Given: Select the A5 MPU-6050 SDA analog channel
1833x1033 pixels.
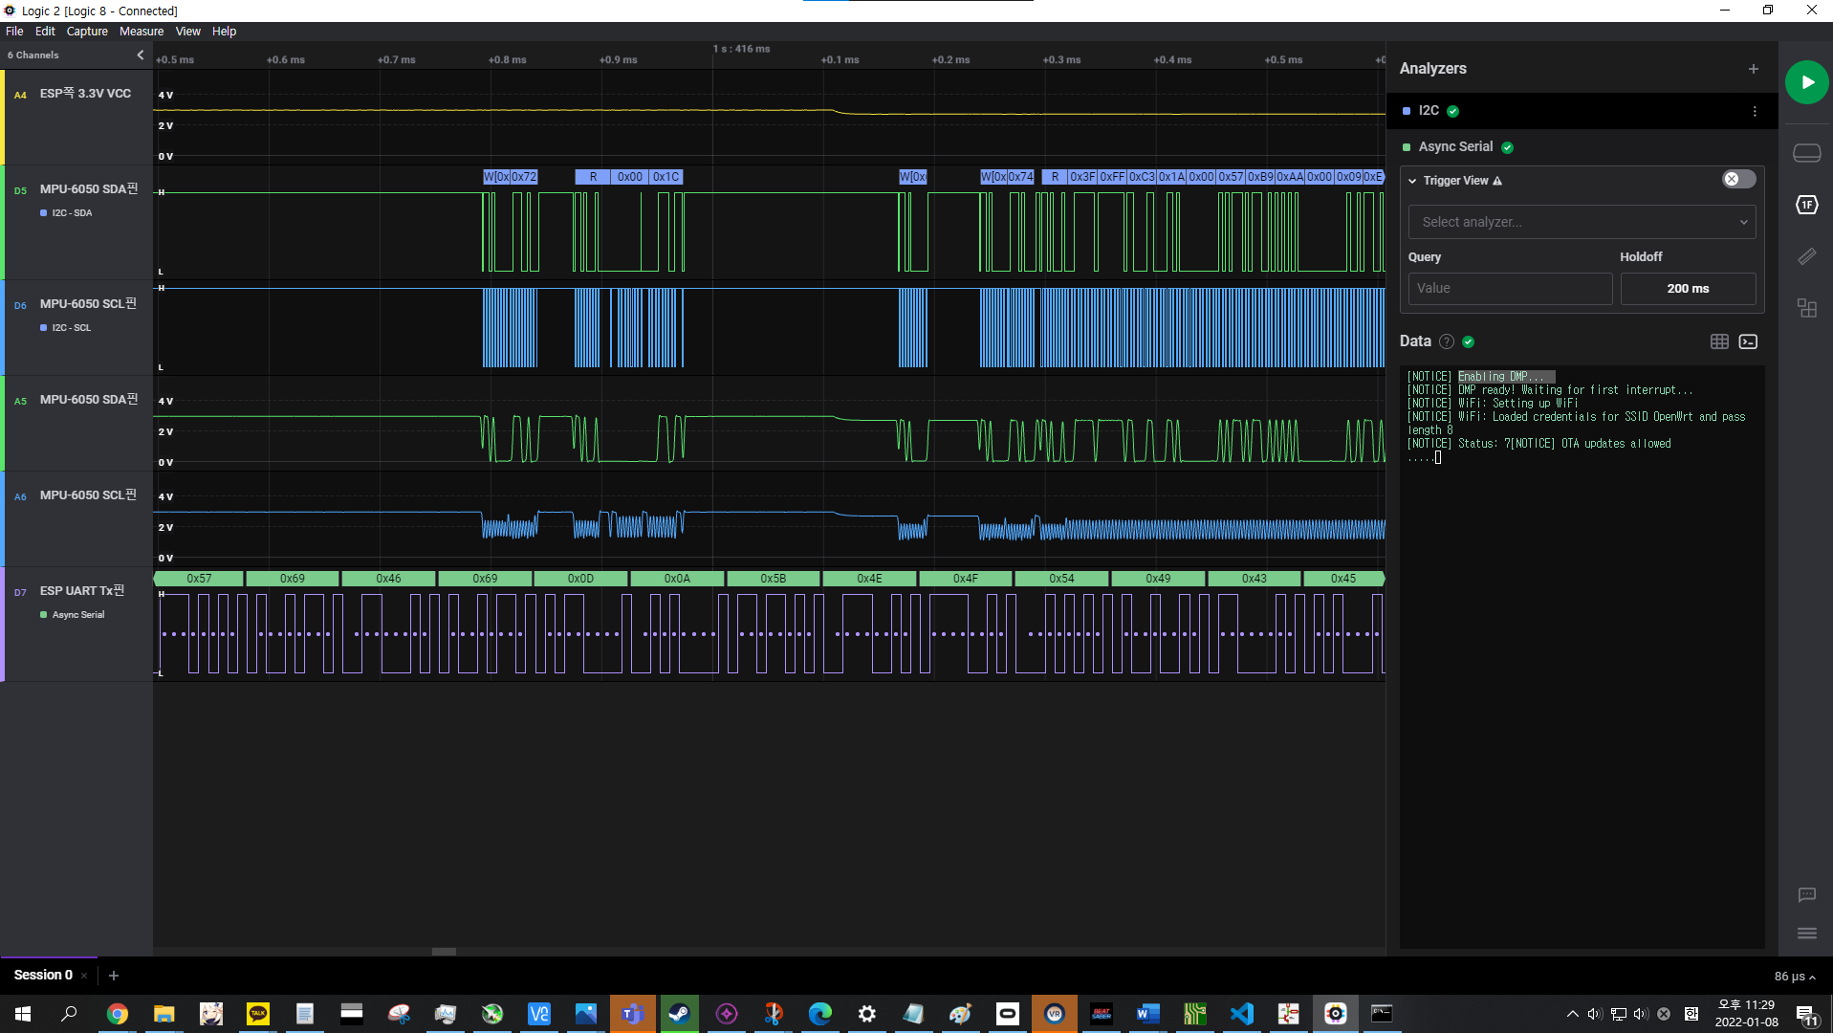Looking at the screenshot, I should click(x=89, y=400).
